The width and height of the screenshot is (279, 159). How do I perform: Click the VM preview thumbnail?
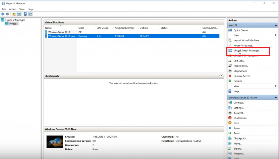pos(54,142)
